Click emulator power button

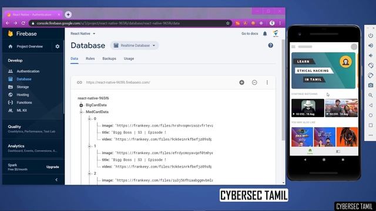coord(371,35)
